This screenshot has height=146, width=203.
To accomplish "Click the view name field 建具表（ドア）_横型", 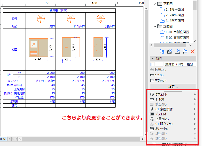I will tap(180, 65).
